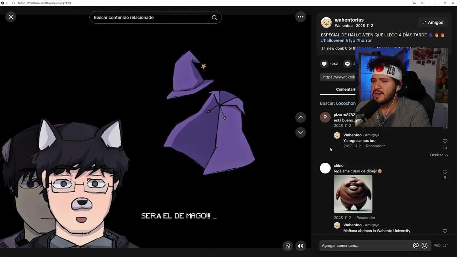Reload the page with the refresh icon
The height and width of the screenshot is (257, 457).
[13, 3]
